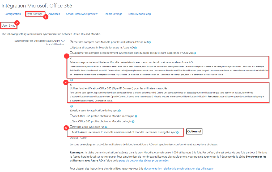Click the Défaut : Aucun text
The image size is (272, 172).
click(78, 138)
